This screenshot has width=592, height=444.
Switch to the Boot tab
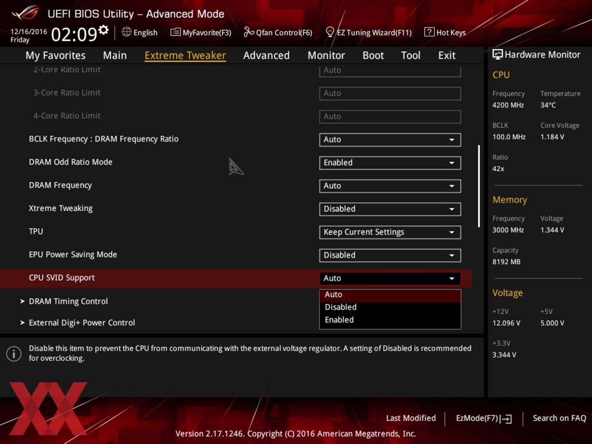coord(373,55)
